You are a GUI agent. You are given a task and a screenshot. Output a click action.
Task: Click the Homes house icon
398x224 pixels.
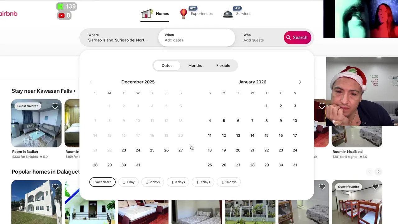coord(147,14)
